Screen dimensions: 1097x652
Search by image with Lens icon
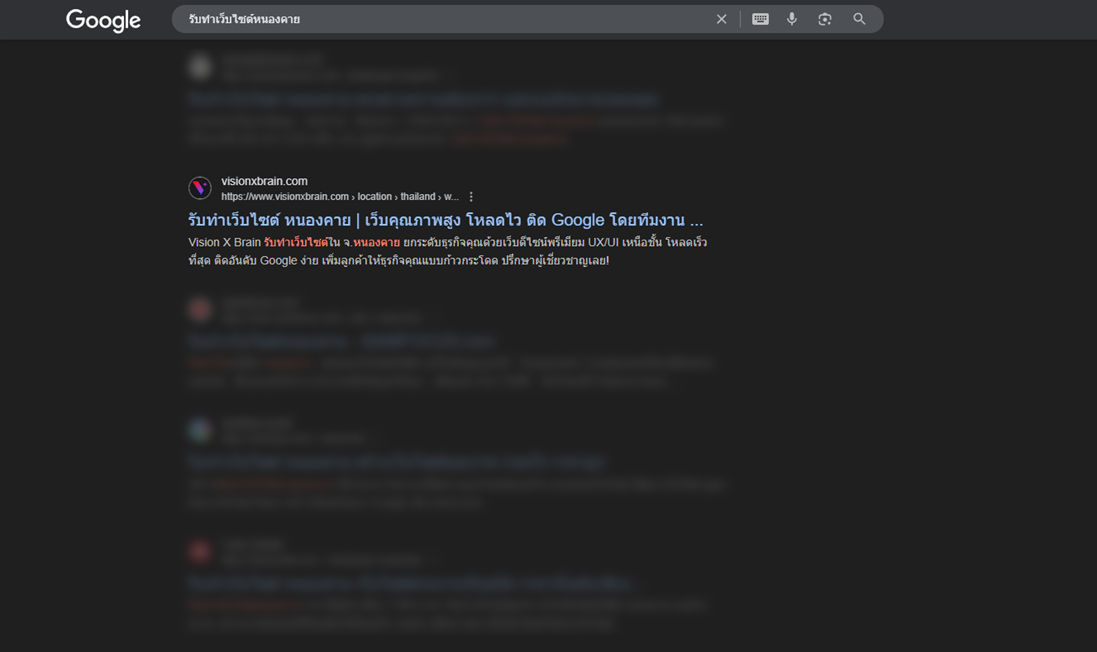(x=825, y=19)
